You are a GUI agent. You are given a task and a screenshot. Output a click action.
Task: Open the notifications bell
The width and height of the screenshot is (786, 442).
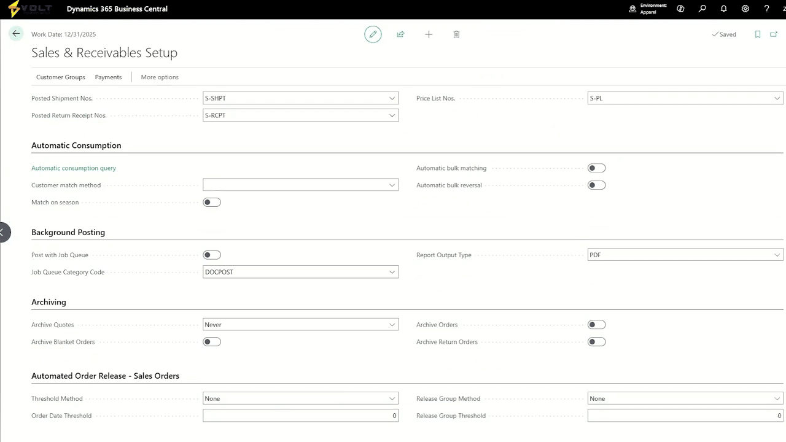pyautogui.click(x=723, y=9)
